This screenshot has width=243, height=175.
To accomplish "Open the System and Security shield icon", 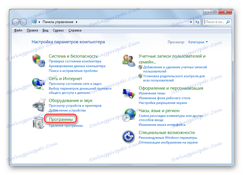I will pyautogui.click(x=39, y=61).
